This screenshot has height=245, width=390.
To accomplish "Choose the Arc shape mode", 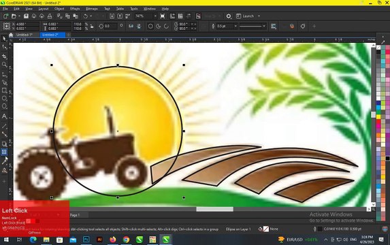I will (166, 26).
